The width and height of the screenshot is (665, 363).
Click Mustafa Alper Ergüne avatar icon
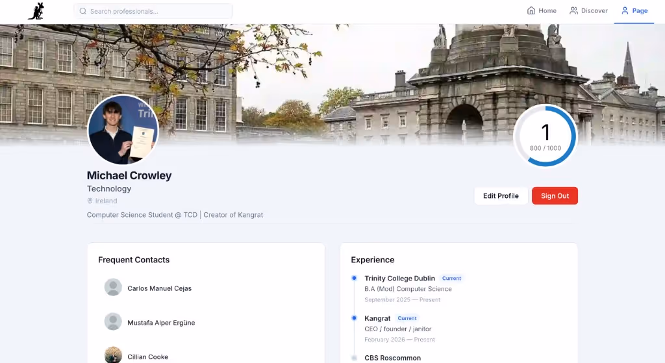click(x=113, y=322)
